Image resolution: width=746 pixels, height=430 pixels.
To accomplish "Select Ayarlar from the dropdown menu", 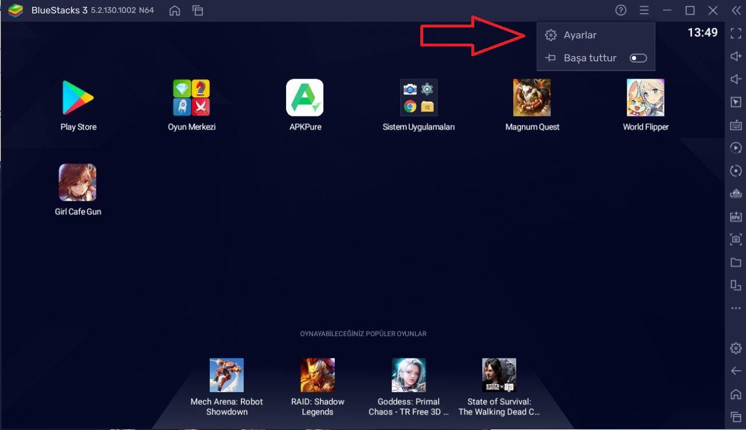I will pos(596,35).
